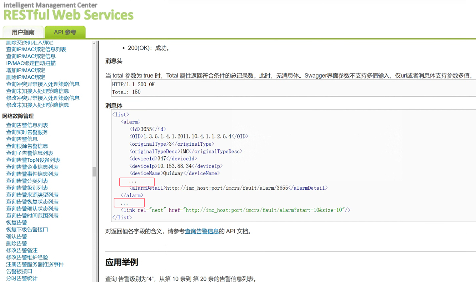This screenshot has height=282, width=476.
Task: Open sidebar link 查询IP/MAC绑定信息
Action: pos(31,56)
